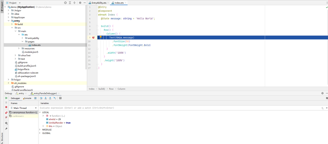This screenshot has height=144, width=328.
Task: Select Index.ets in the project tree
Action: tap(36, 45)
